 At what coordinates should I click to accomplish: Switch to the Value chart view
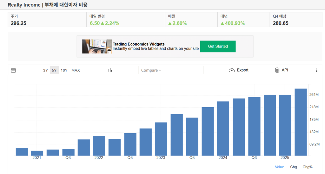click(279, 167)
